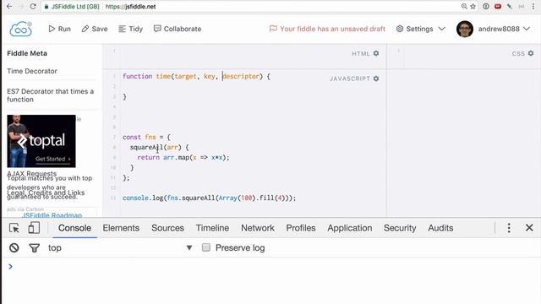Switch to the Elements tab

pos(121,228)
